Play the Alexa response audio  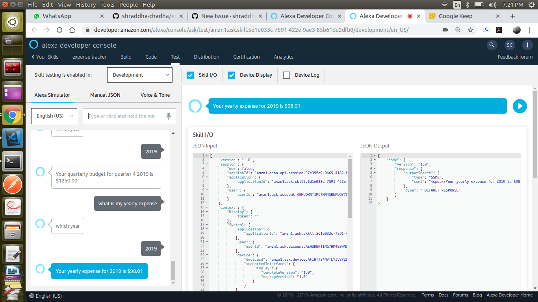(519, 106)
